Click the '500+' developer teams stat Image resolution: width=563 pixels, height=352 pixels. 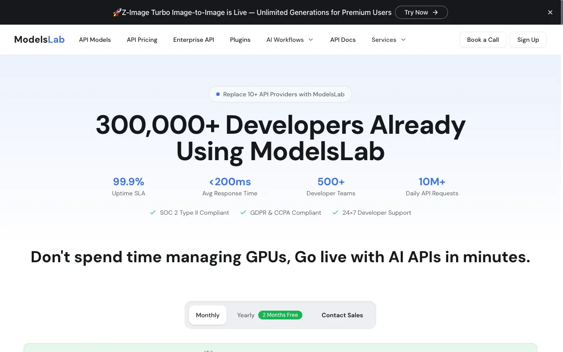click(x=331, y=182)
